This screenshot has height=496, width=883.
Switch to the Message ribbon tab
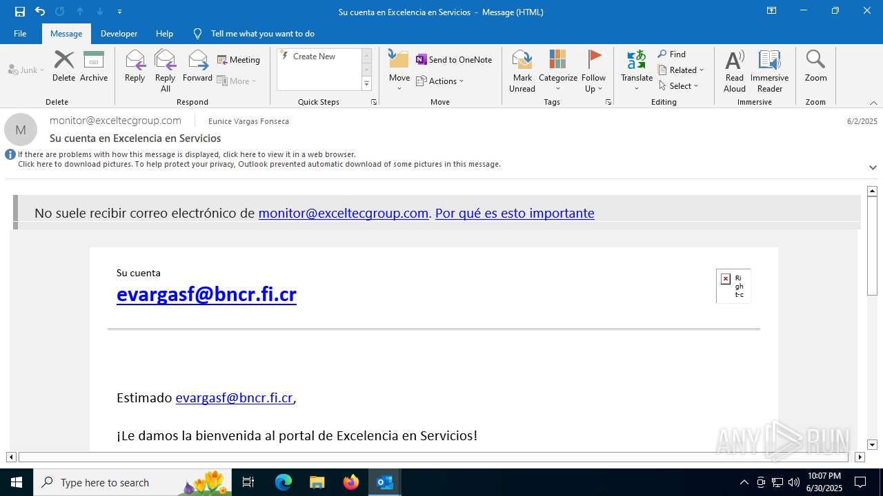click(x=66, y=34)
